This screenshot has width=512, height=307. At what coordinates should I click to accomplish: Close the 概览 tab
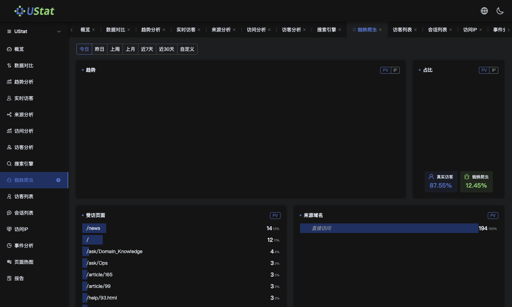pyautogui.click(x=94, y=30)
